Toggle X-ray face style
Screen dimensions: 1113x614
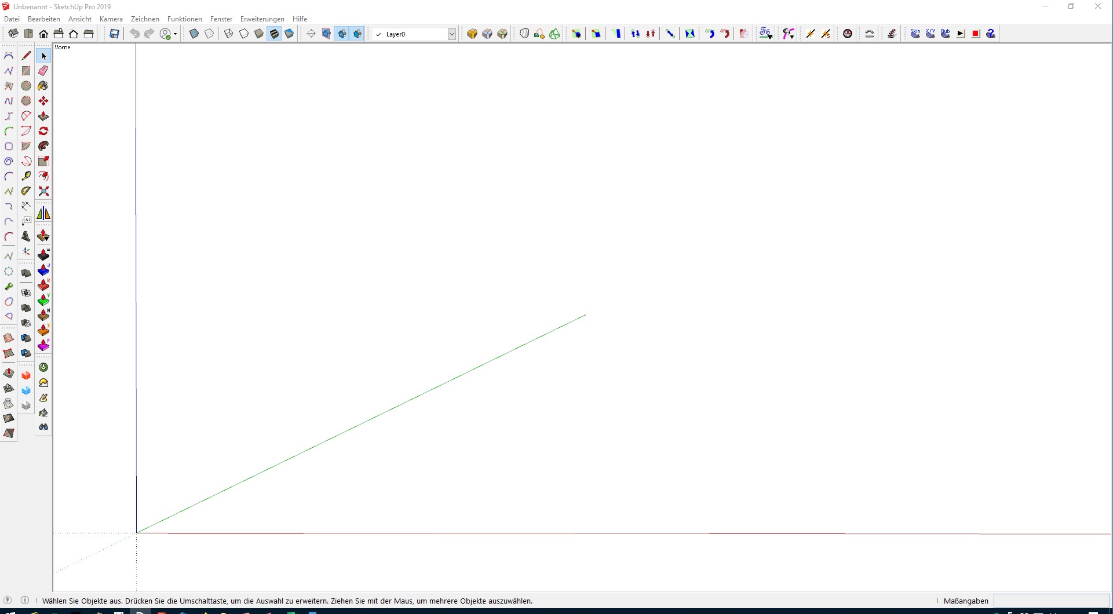(194, 34)
